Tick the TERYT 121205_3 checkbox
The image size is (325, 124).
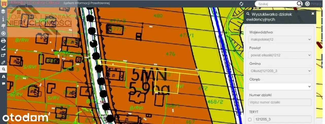tap(250, 119)
